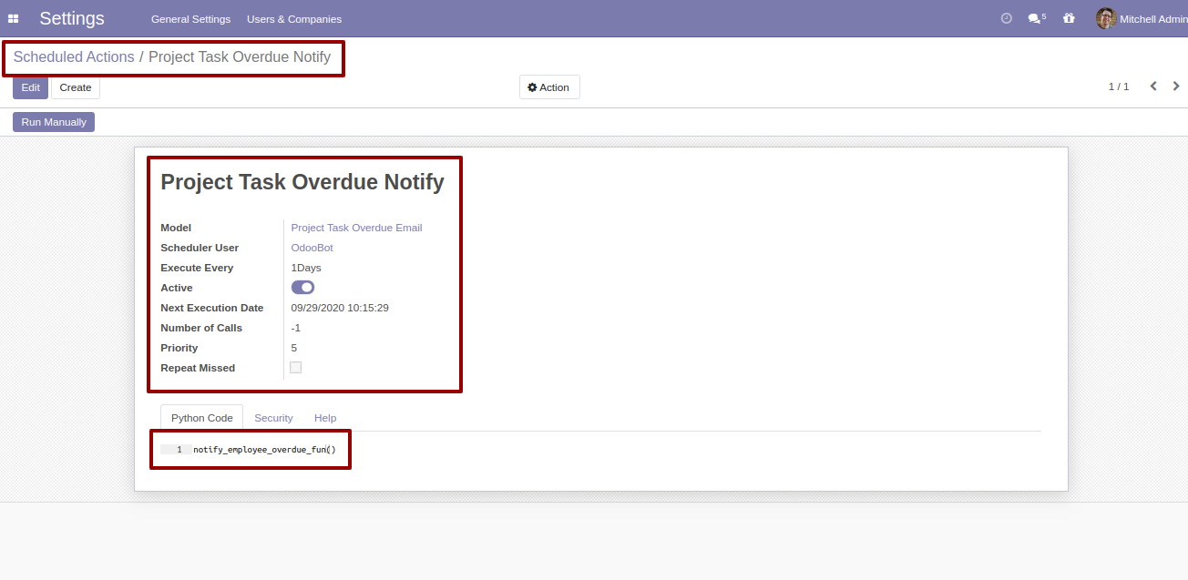Open the Action dropdown

point(549,87)
